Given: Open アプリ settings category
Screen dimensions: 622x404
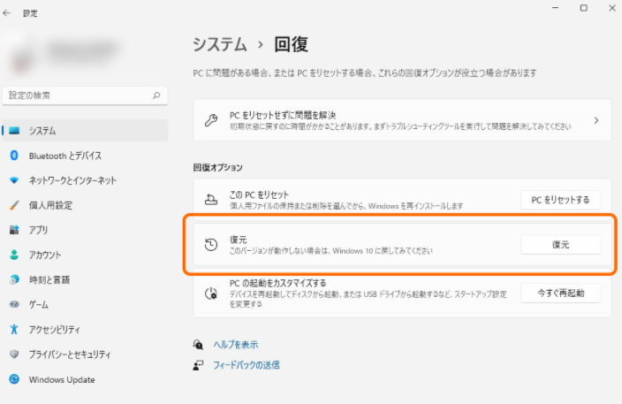Looking at the screenshot, I should coord(85,230).
